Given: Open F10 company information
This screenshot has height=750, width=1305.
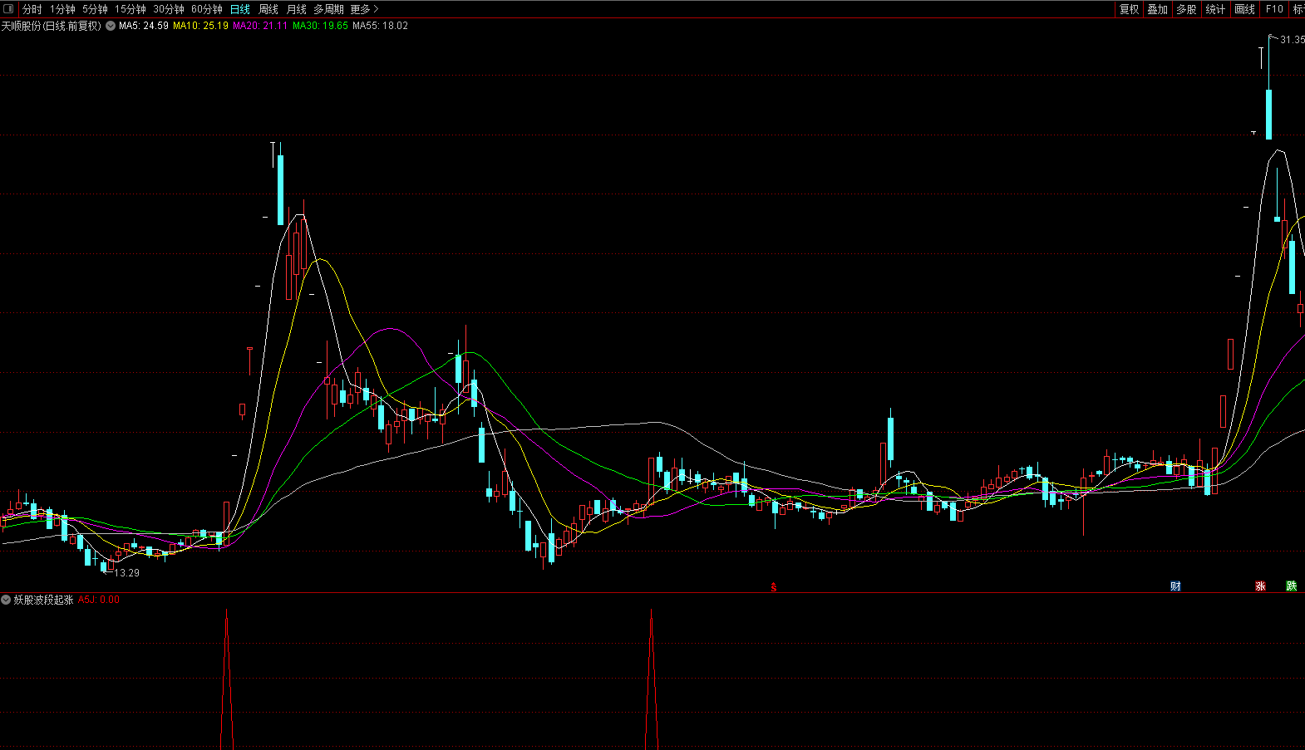Looking at the screenshot, I should pyautogui.click(x=1274, y=9).
